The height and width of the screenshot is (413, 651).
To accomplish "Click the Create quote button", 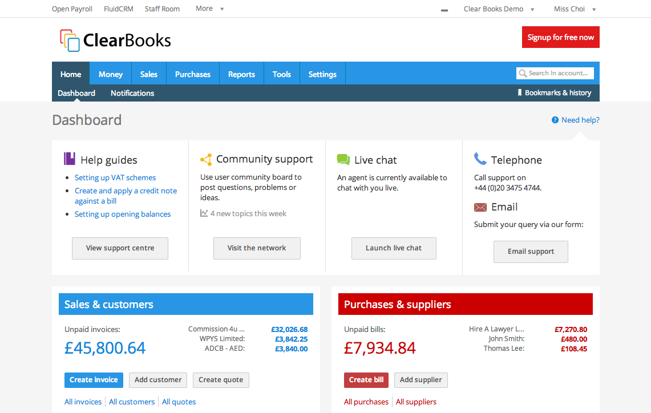I will coord(221,380).
